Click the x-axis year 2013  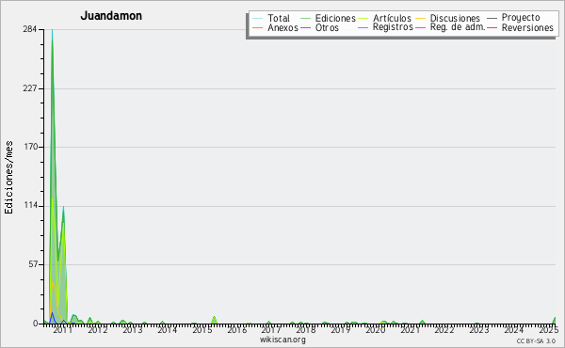132,329
